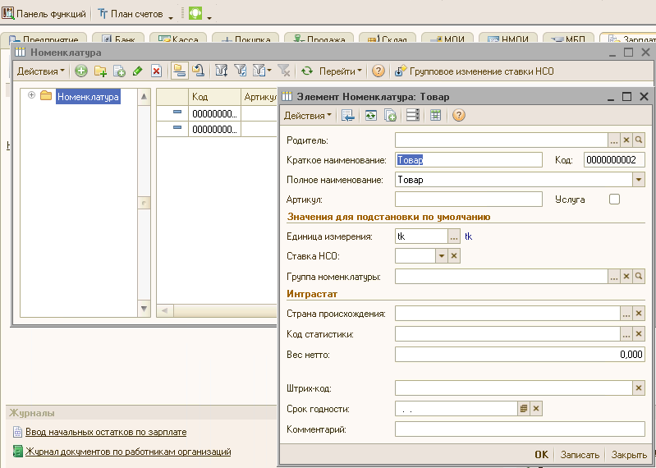Viewport: 656px width, 468px height.
Task: Open the Перейти menu
Action: click(341, 71)
